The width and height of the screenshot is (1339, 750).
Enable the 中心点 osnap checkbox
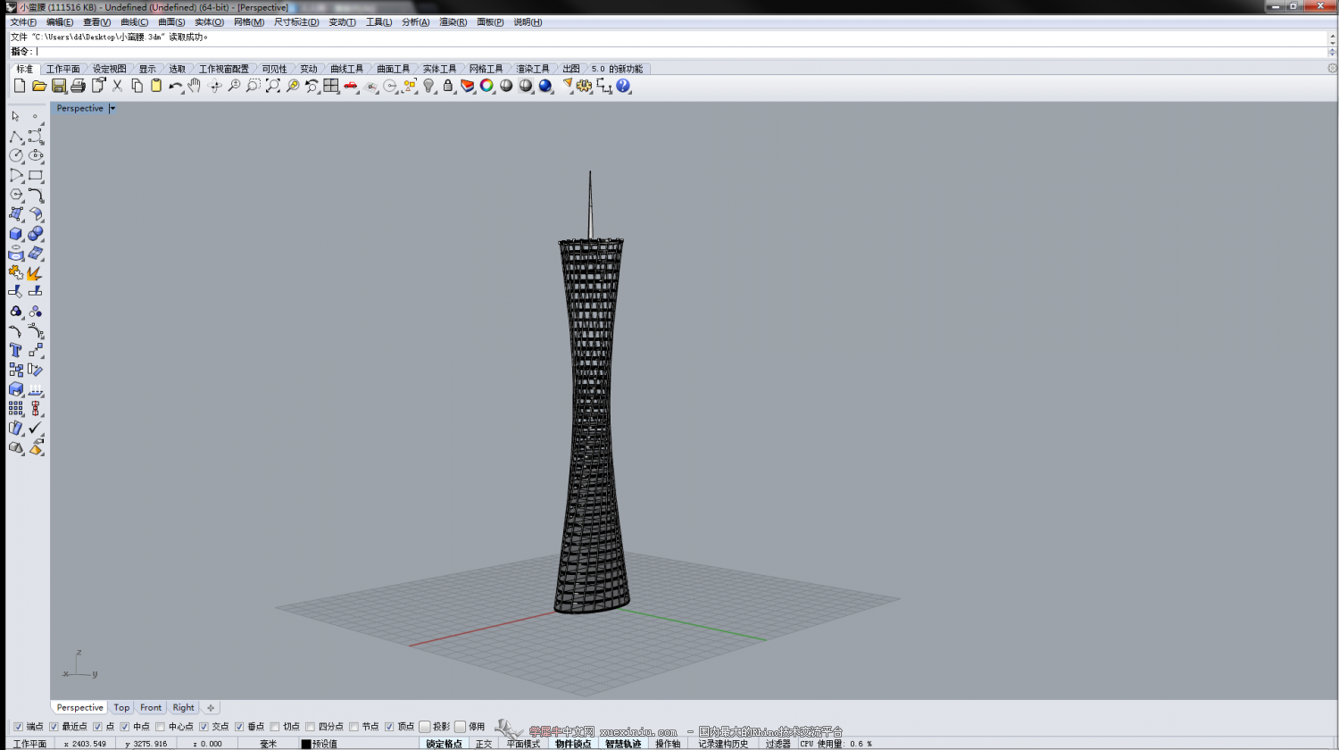pyautogui.click(x=160, y=727)
